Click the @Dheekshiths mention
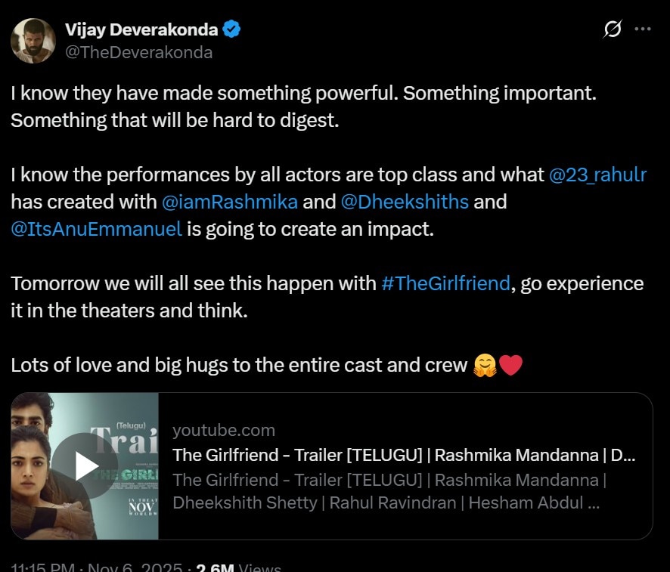The height and width of the screenshot is (572, 670). tap(404, 202)
